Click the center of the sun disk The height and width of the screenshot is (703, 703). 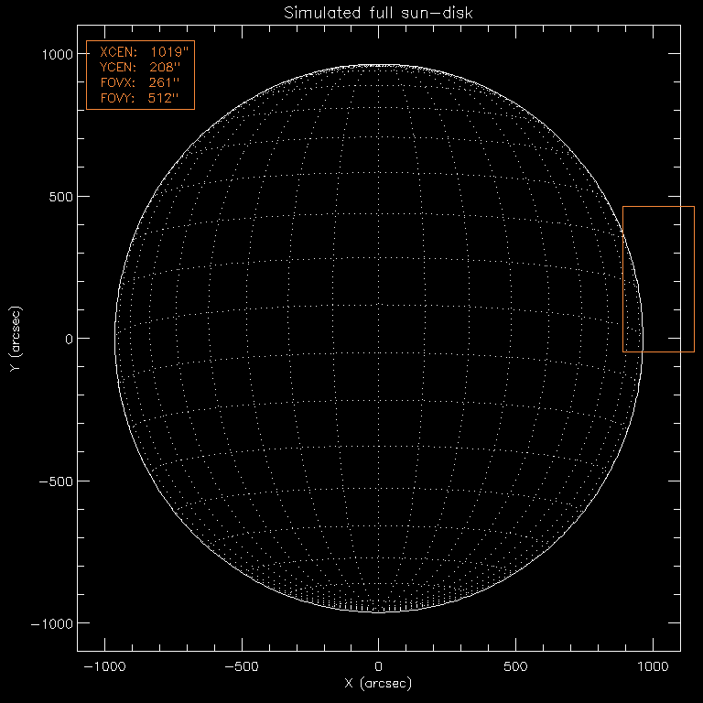tap(379, 338)
